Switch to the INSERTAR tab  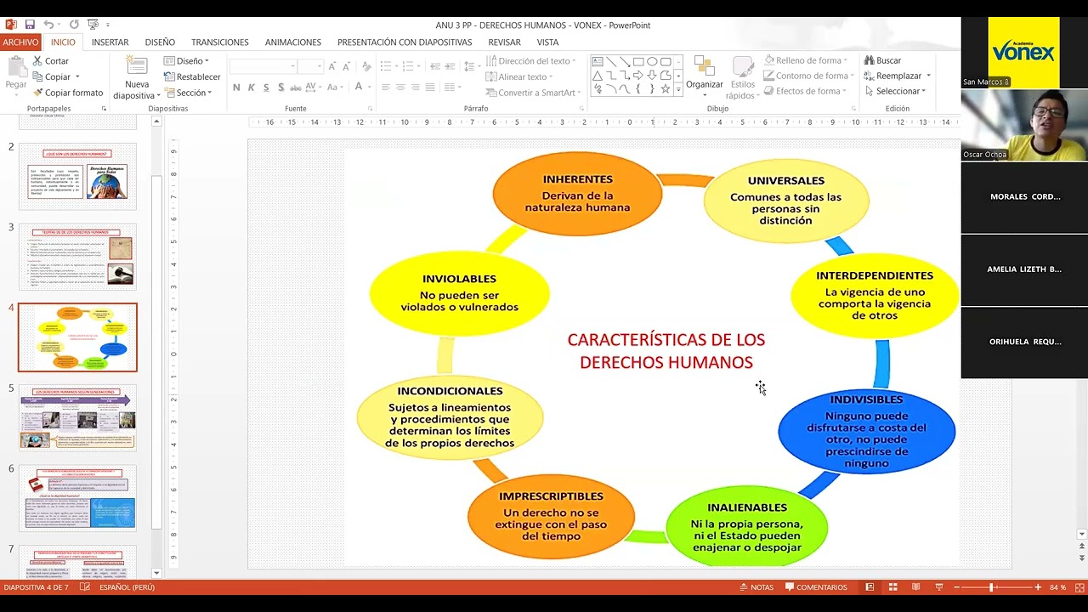click(110, 42)
